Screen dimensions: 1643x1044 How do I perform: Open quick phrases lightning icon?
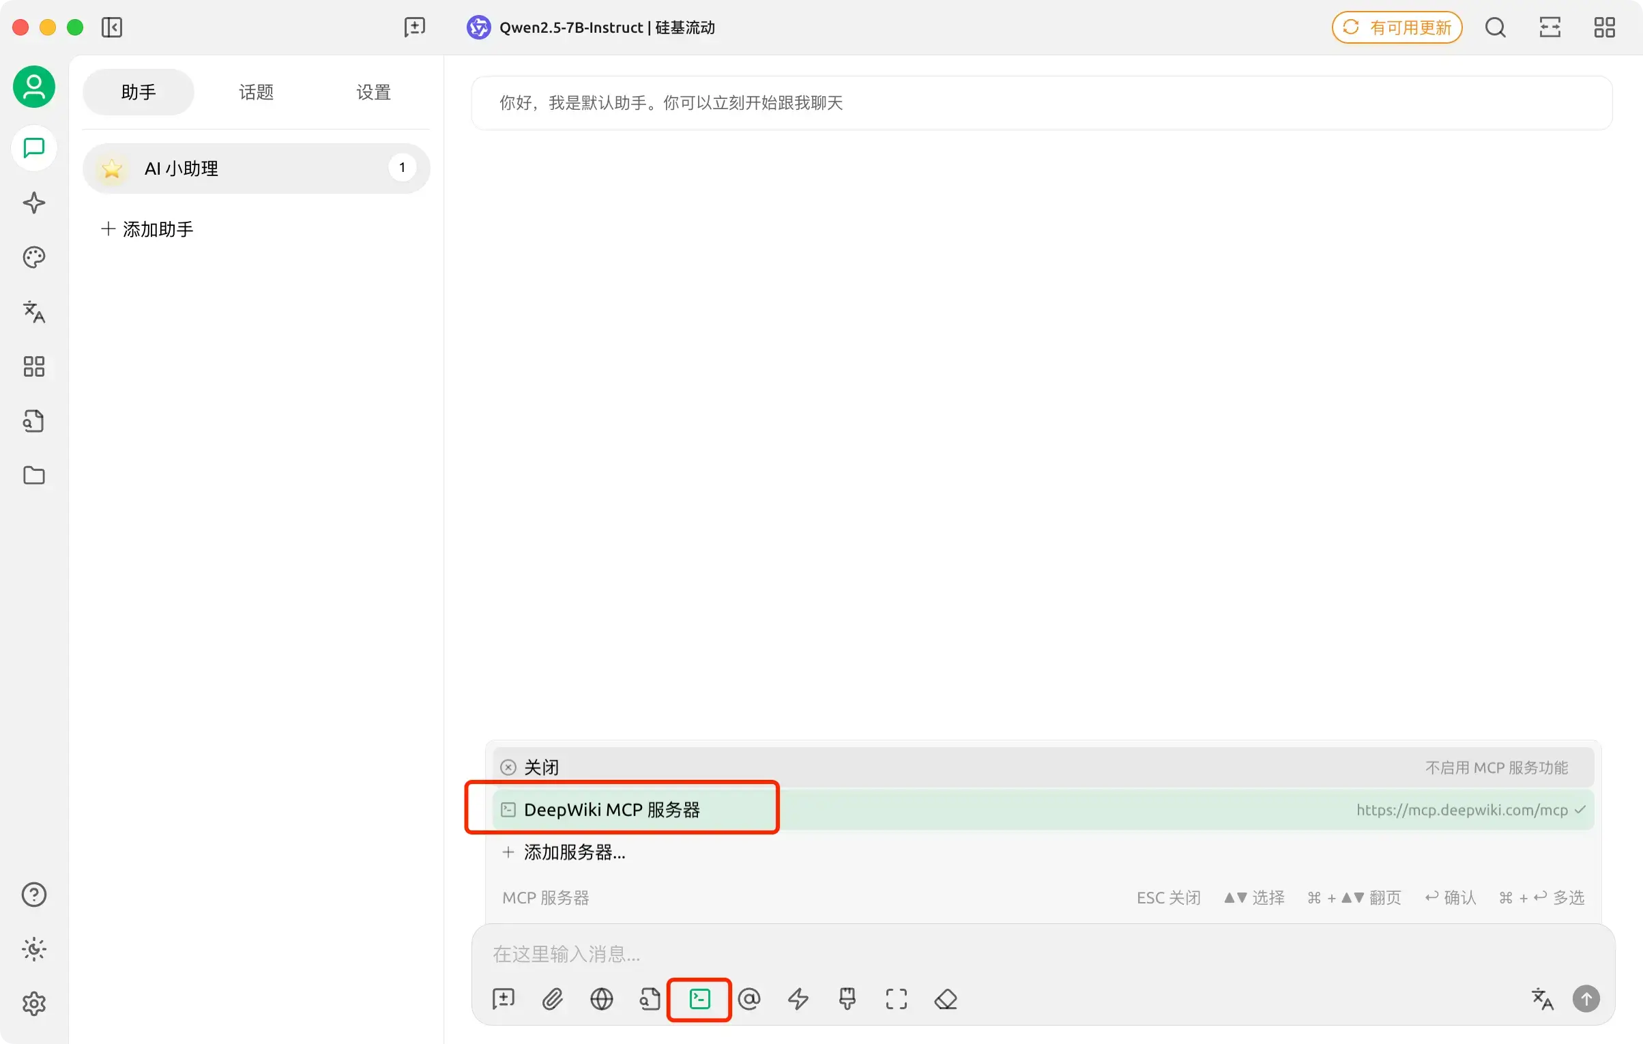coord(798,999)
